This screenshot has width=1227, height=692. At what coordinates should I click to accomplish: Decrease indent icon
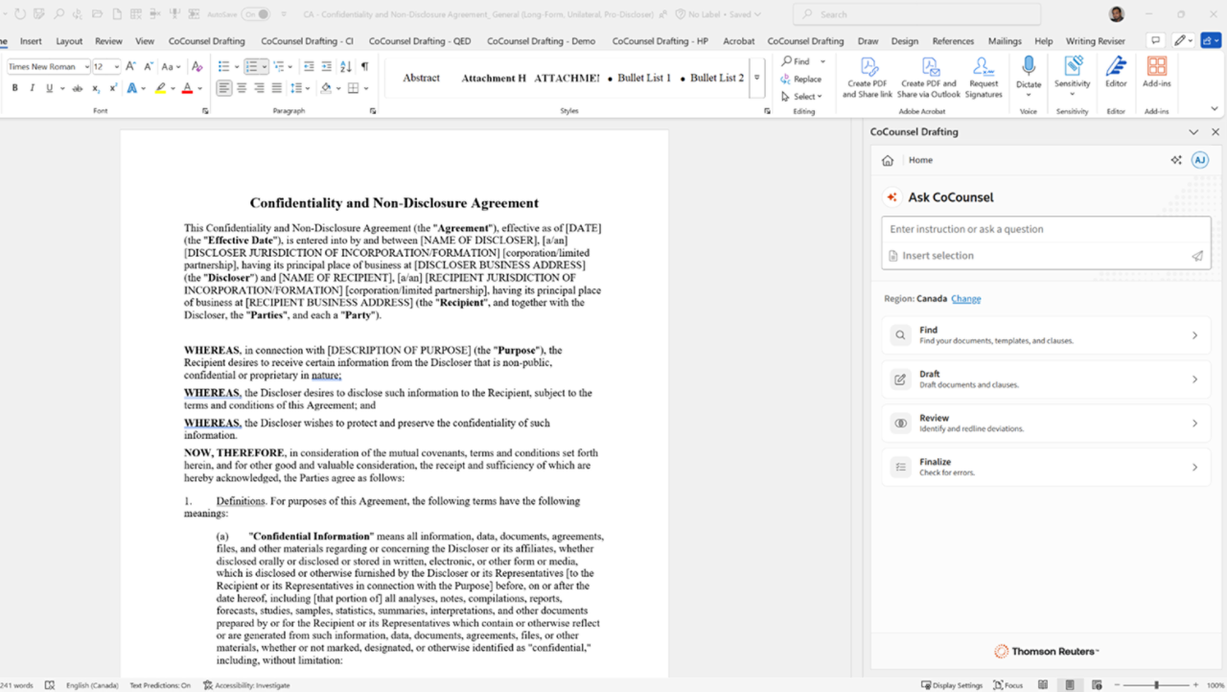click(309, 66)
